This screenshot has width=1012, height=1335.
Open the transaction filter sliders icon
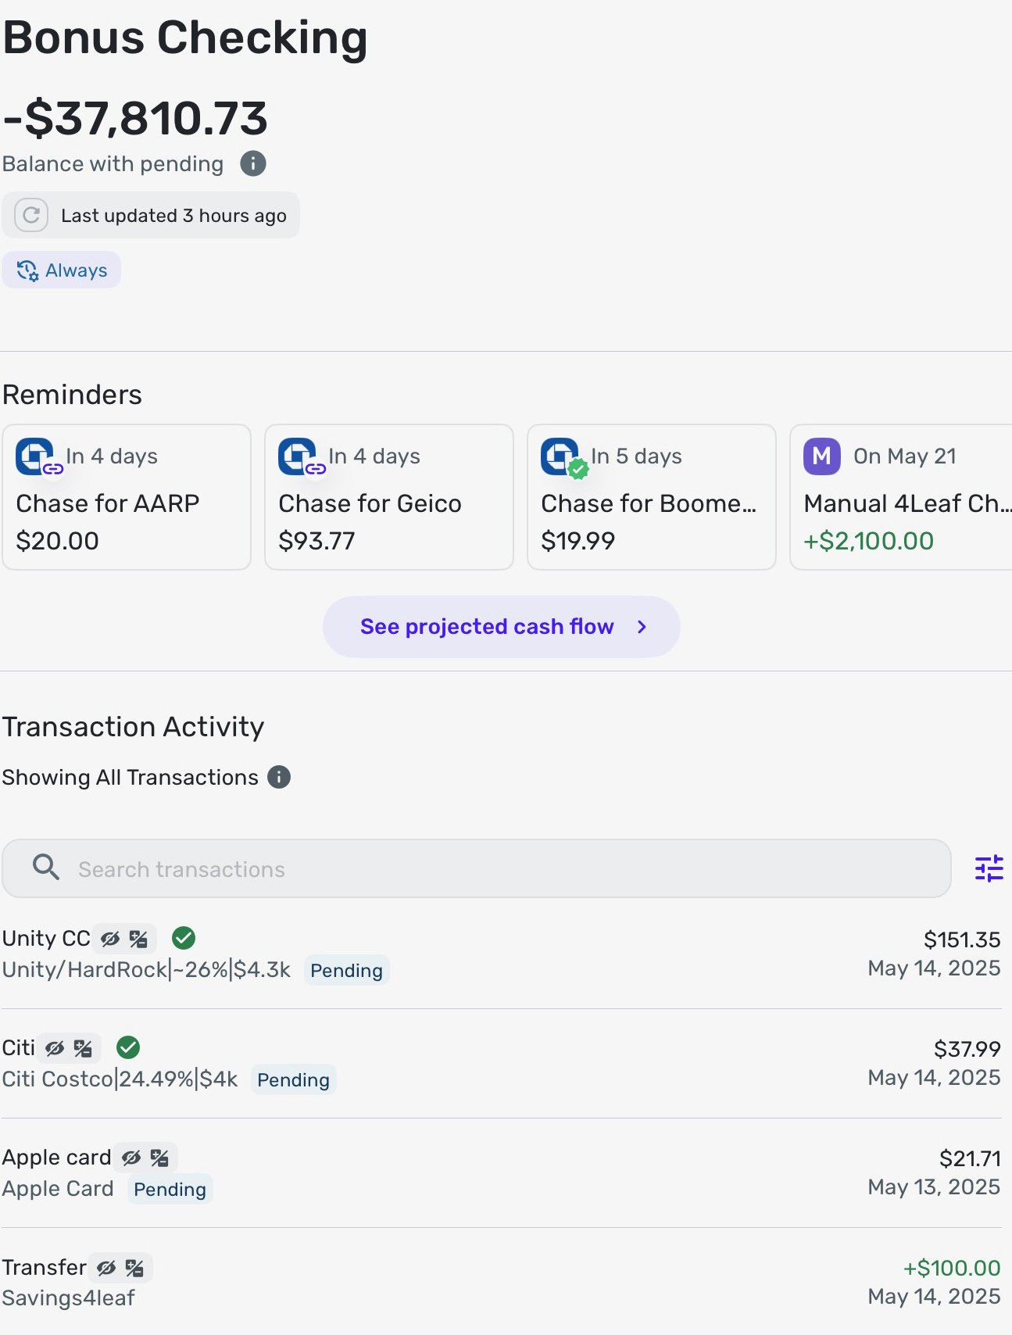989,868
